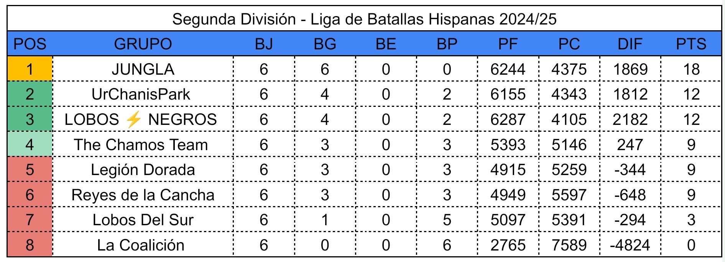Select the La Coalición team cell
Viewport: 725px width, 262px height.
(x=141, y=245)
